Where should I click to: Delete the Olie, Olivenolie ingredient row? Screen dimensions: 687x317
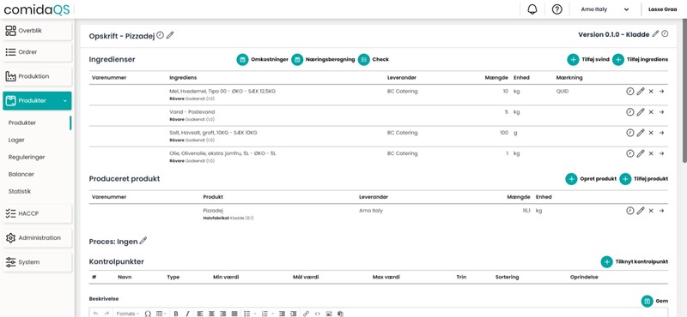(651, 153)
